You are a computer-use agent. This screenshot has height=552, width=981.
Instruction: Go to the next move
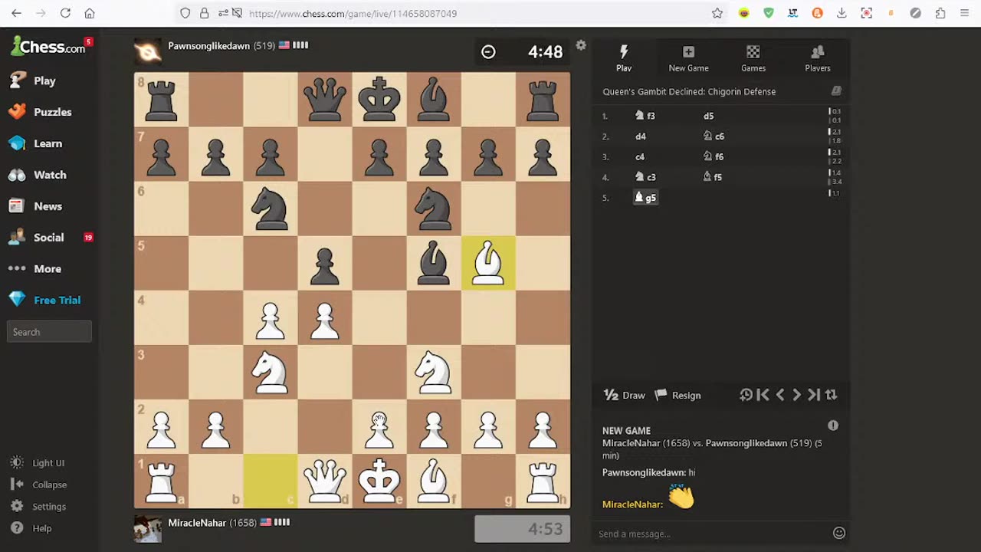coord(797,395)
